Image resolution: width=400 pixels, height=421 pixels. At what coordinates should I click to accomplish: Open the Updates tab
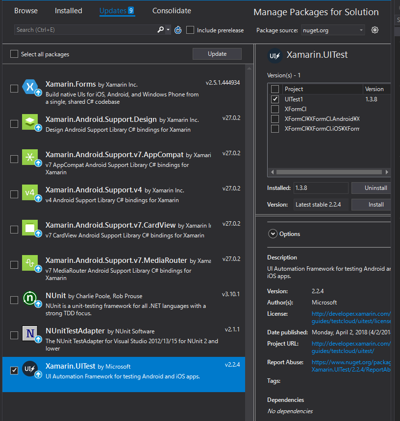pyautogui.click(x=117, y=11)
